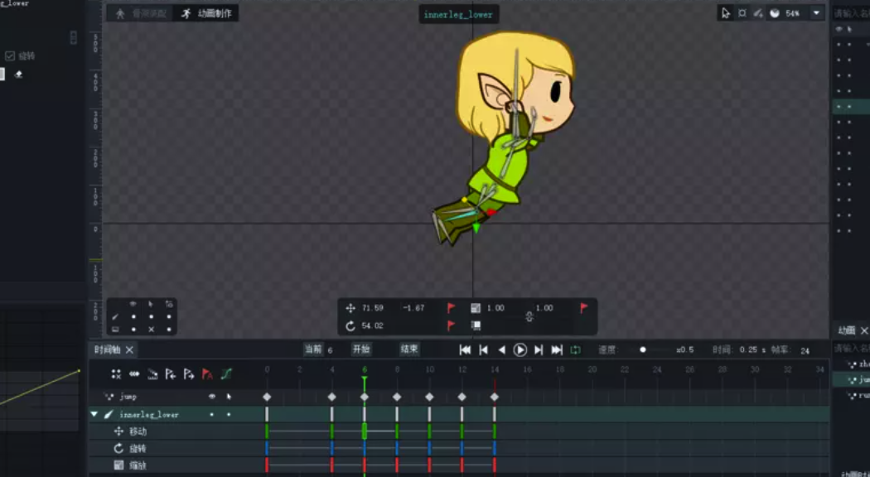The image size is (870, 477).
Task: Click the frame rate value 24
Action: coord(805,350)
